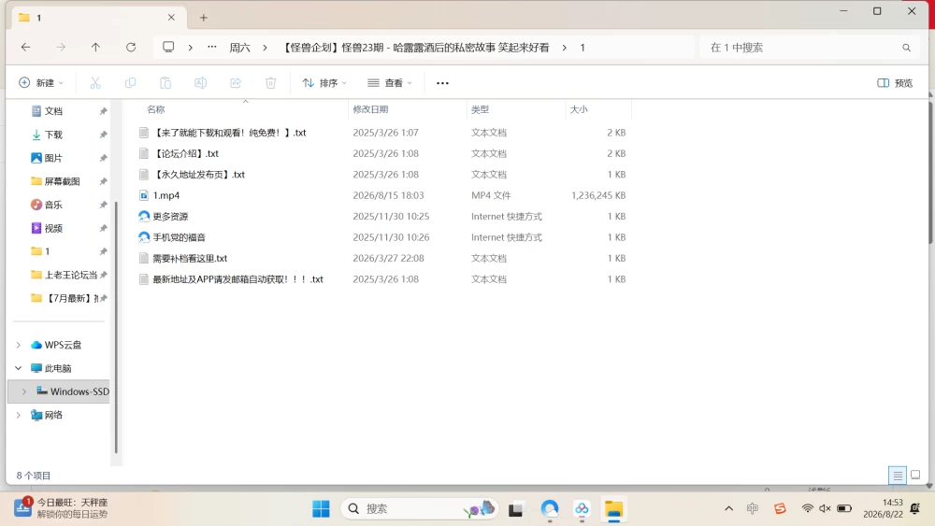Expand the WPS云盘 tree node
Screen dimensions: 935x526
19,345
